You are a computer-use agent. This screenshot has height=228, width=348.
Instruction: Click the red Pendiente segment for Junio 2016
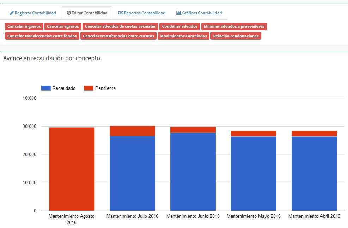coord(193,130)
